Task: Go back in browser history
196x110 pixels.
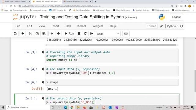Action: pyautogui.click(x=2, y=6)
